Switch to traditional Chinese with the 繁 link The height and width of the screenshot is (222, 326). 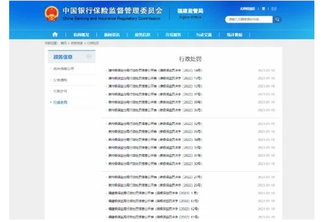click(x=263, y=9)
